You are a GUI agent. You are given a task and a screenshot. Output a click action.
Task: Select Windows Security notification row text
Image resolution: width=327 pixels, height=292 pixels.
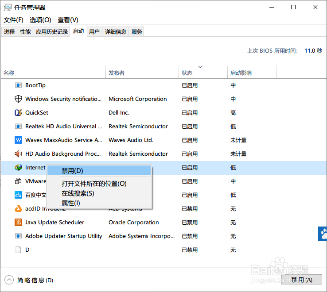tap(63, 99)
